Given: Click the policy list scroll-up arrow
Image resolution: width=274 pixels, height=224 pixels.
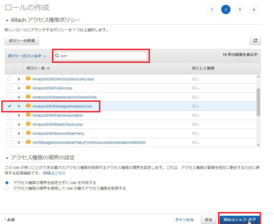Looking at the screenshot, I should coord(258,76).
